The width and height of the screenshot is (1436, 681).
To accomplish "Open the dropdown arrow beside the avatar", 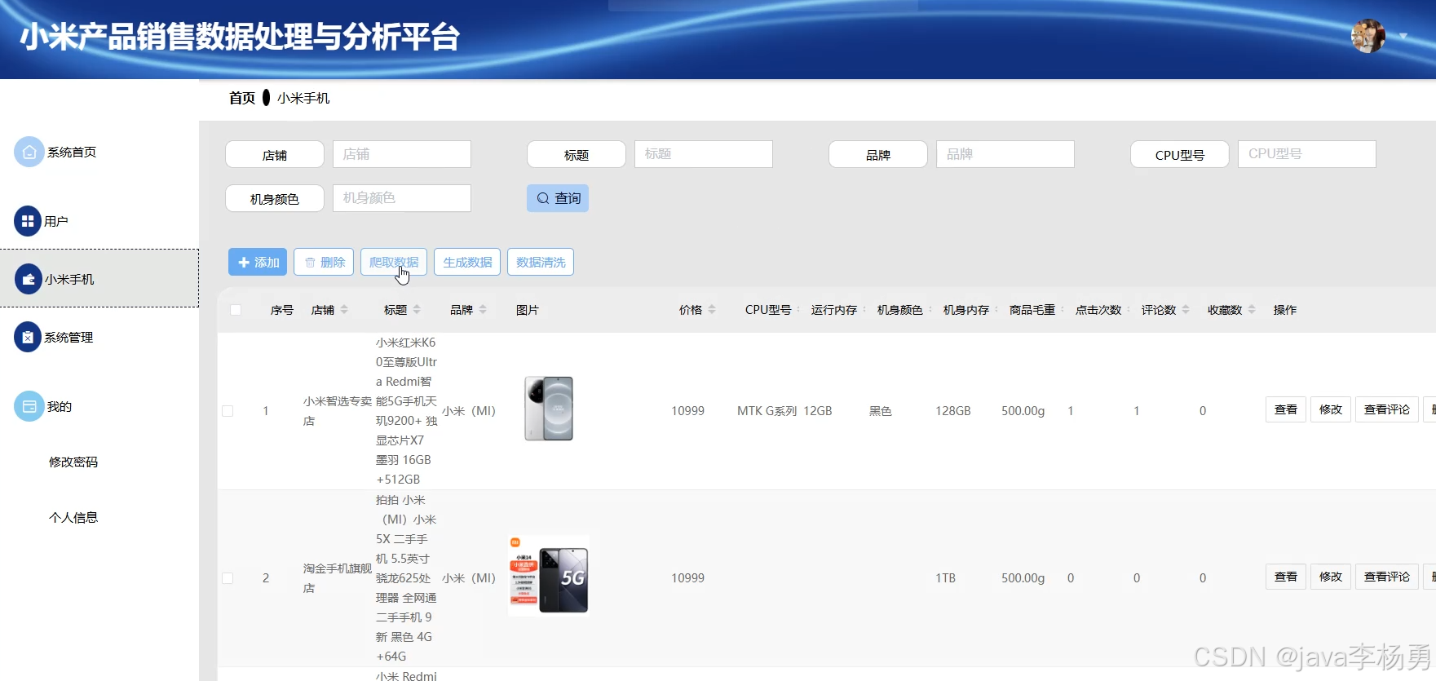I will [1403, 36].
